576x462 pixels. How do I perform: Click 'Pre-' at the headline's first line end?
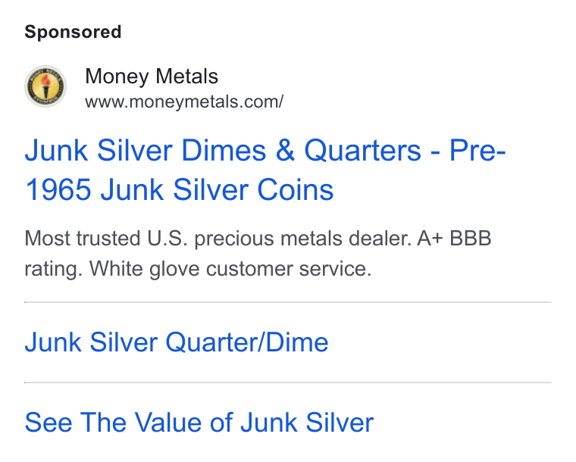pyautogui.click(x=477, y=151)
